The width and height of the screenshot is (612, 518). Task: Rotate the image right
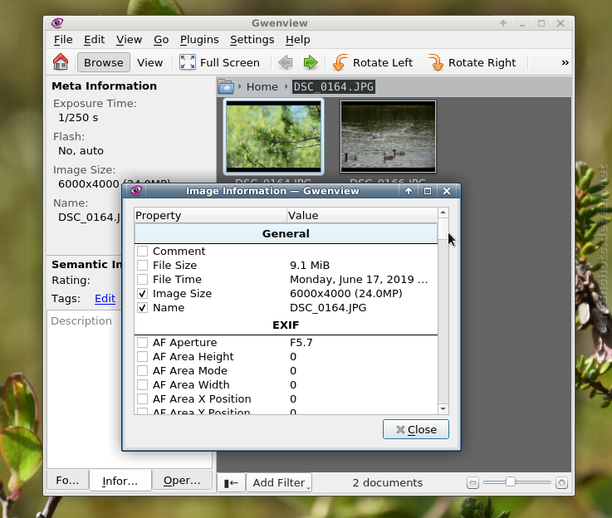(x=472, y=62)
